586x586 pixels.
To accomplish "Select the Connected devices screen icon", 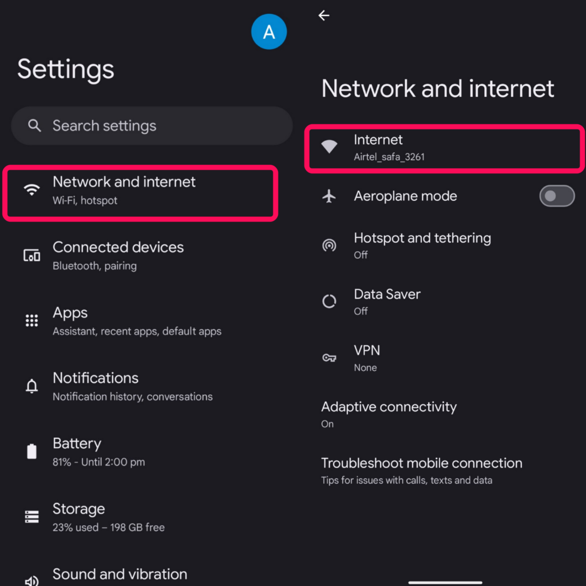I will tap(31, 255).
